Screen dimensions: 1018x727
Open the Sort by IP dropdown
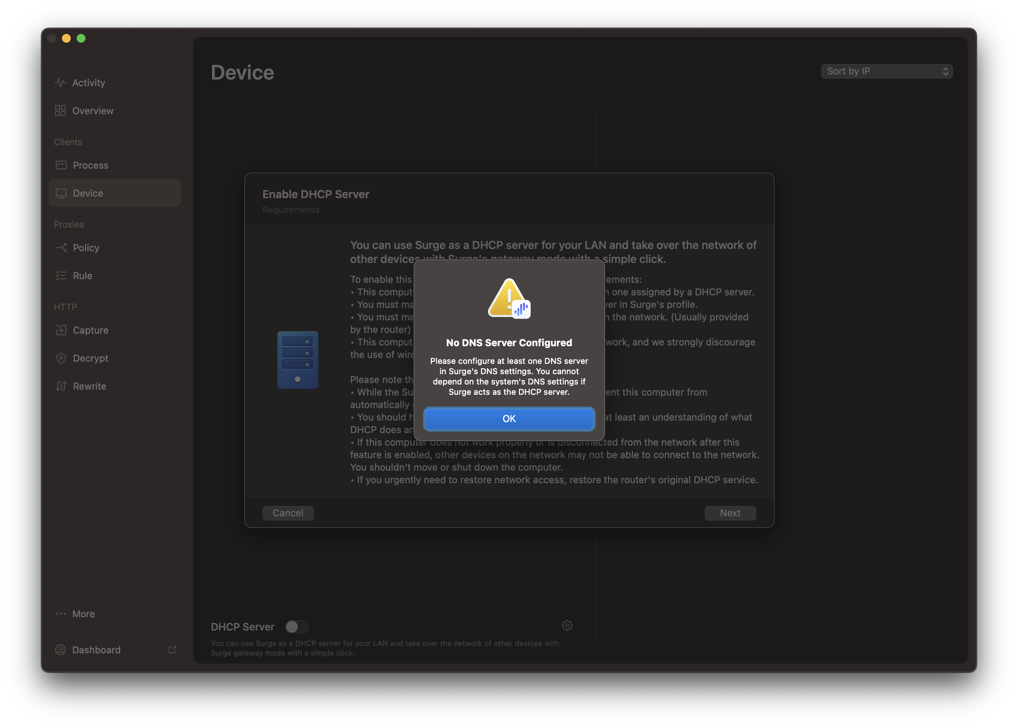pos(886,71)
